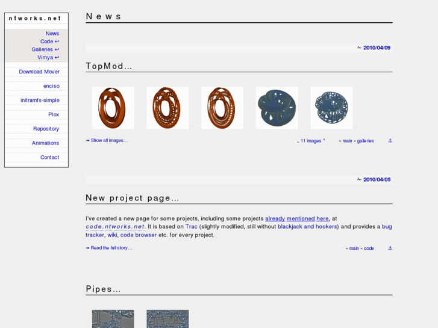438x328 pixels.
Task: Open the first solid orange ring thumbnail
Action: pyautogui.click(x=113, y=108)
